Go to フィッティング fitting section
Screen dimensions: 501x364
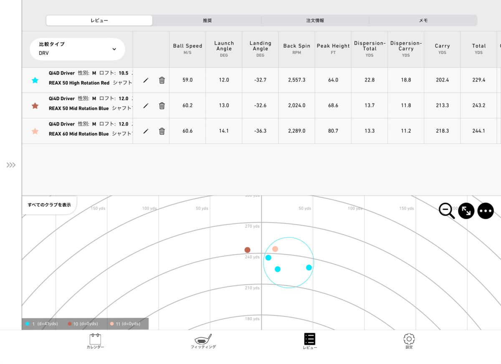coord(203,341)
